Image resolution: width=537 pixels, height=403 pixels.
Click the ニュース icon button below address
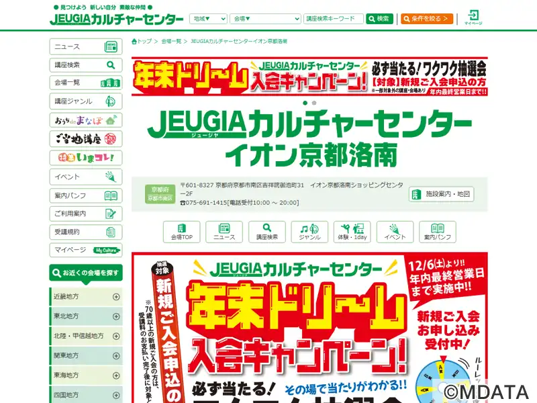coord(224,232)
